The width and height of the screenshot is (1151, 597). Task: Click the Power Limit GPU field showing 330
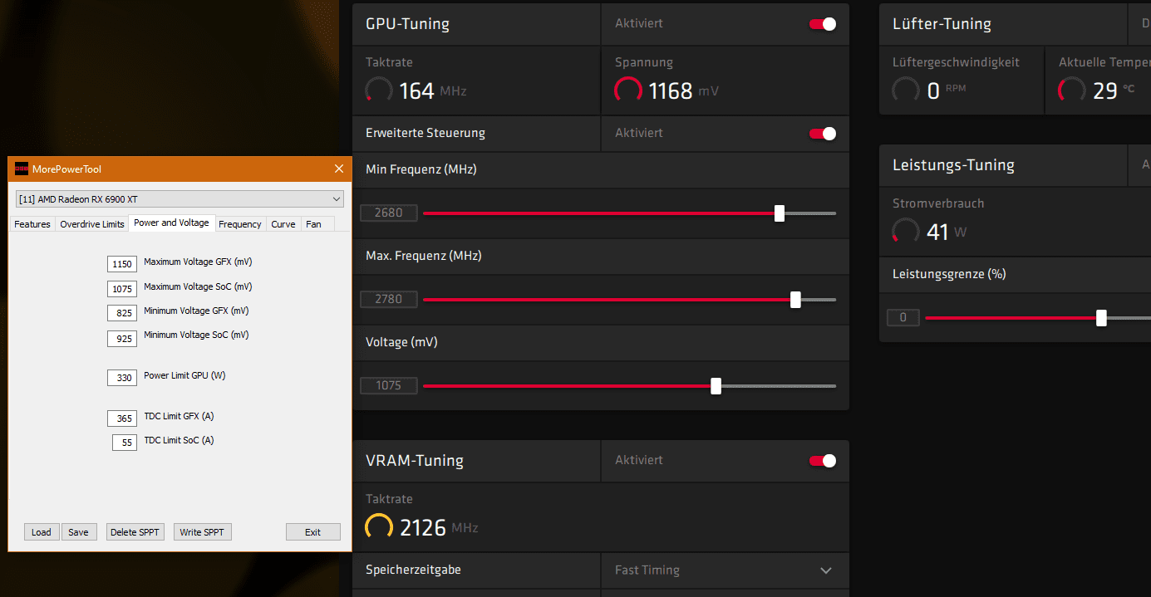click(122, 378)
